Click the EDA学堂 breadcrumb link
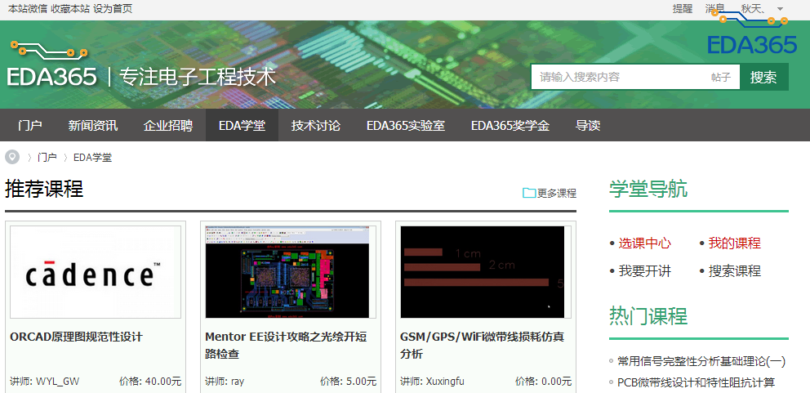Image resolution: width=810 pixels, height=393 pixels. coord(92,158)
